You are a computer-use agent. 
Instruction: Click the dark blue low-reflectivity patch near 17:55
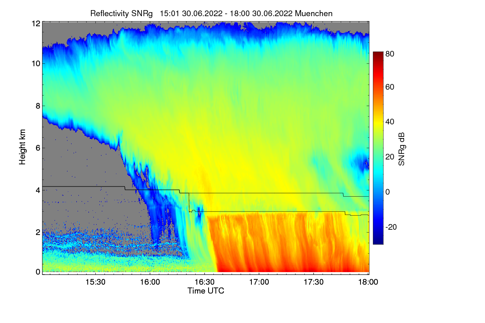click(x=361, y=162)
